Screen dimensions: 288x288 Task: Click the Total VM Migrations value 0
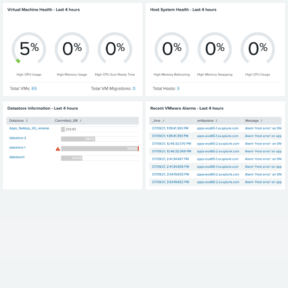tap(134, 89)
